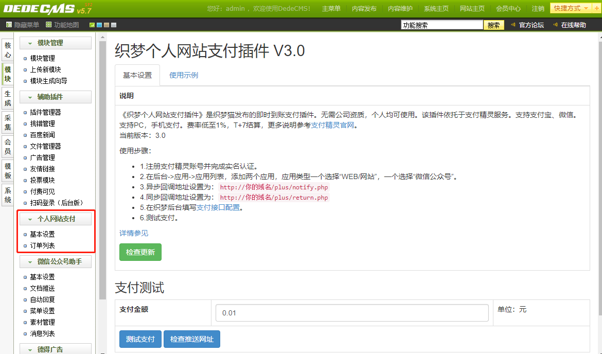Open 基本设置 under 微信公众号助手
The image size is (602, 354).
tap(43, 277)
